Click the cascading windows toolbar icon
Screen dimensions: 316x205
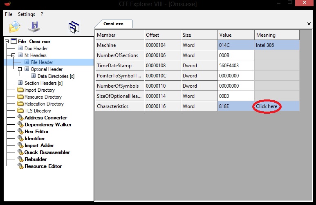[74, 27]
